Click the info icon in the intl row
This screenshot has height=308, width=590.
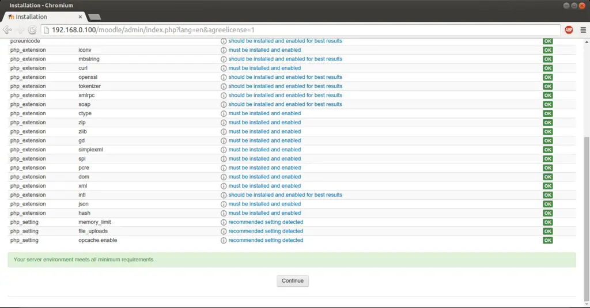point(224,195)
